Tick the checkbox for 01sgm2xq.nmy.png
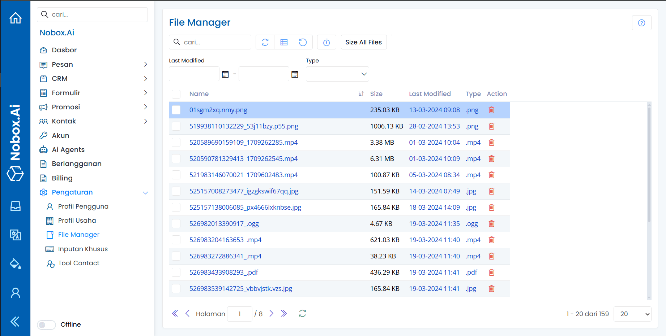 [x=176, y=110]
